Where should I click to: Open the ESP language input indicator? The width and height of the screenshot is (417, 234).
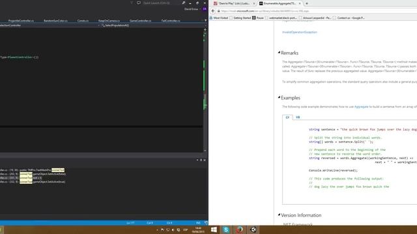[x=185, y=229]
